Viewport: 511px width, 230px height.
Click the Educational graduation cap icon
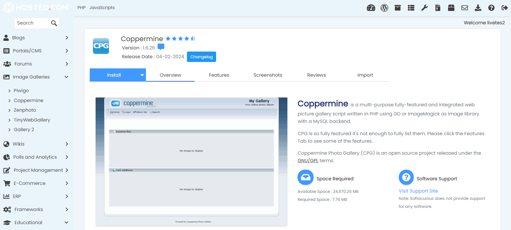coord(7,223)
